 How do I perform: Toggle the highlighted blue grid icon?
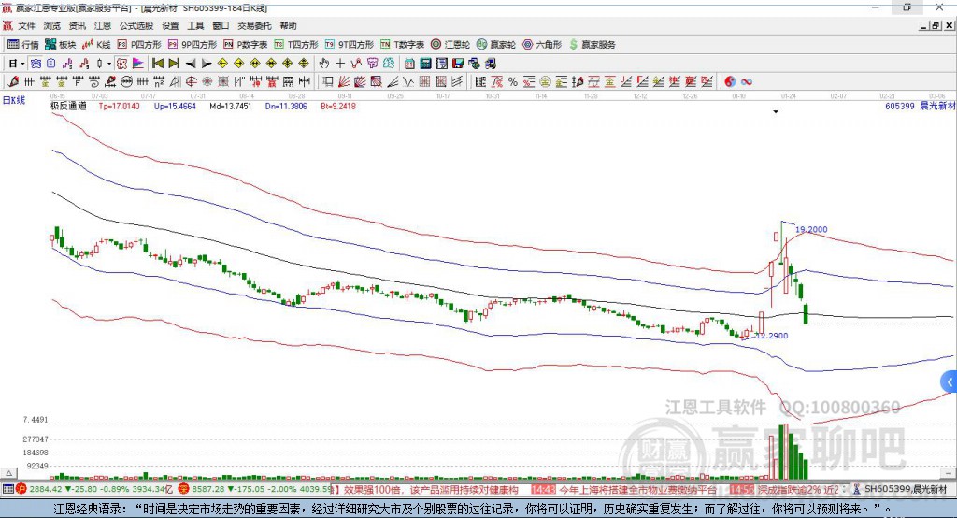tap(36, 64)
